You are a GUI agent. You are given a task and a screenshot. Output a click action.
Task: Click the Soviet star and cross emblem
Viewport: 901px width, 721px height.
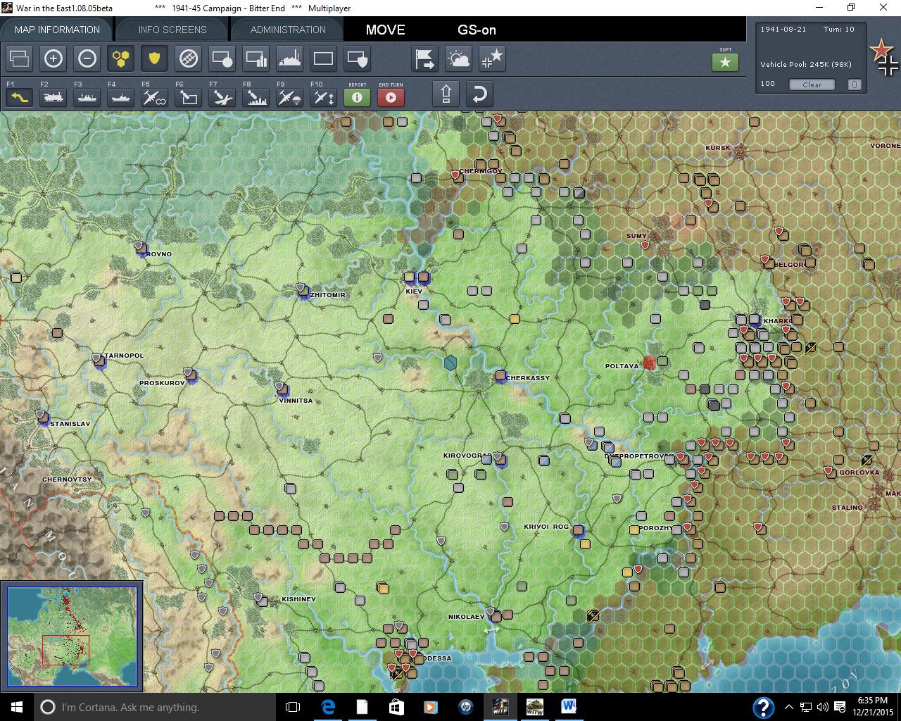point(884,58)
